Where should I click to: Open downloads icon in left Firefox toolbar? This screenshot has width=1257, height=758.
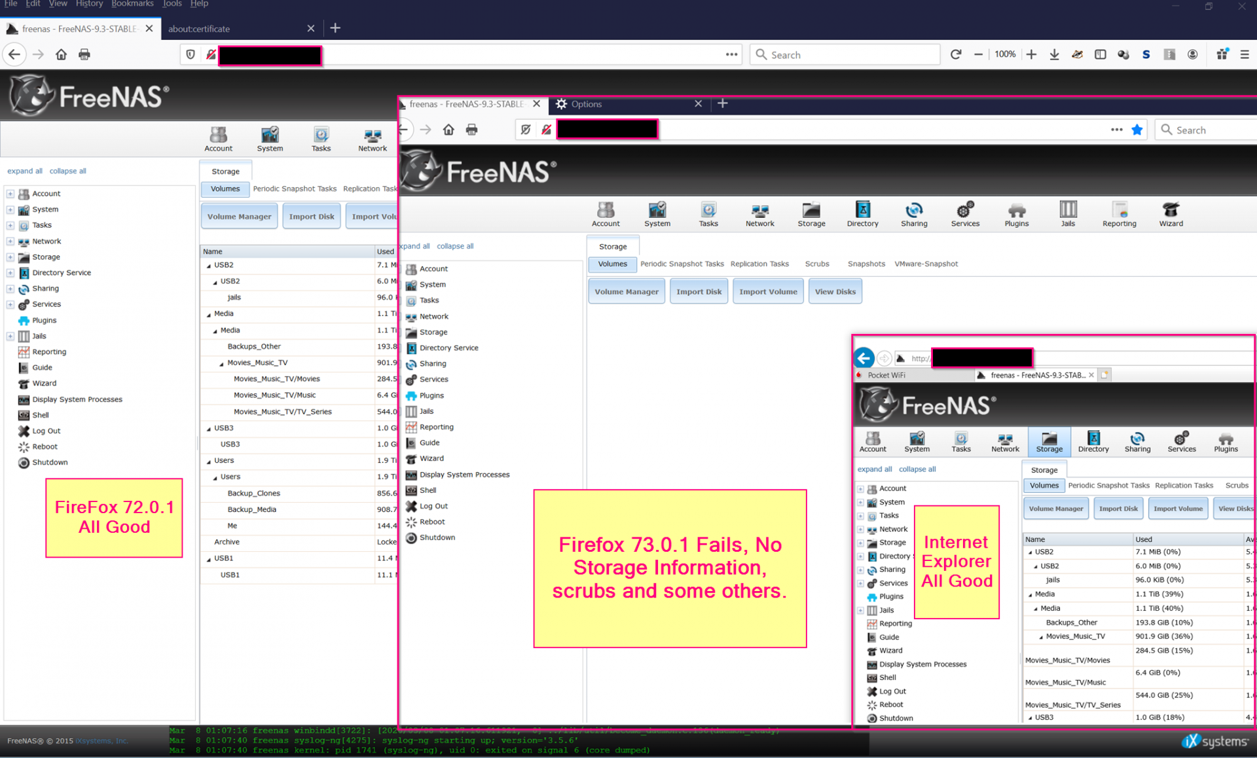click(x=1054, y=54)
